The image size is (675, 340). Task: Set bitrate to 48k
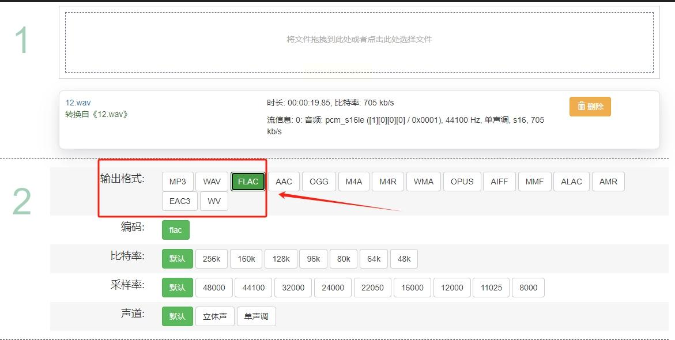404,259
